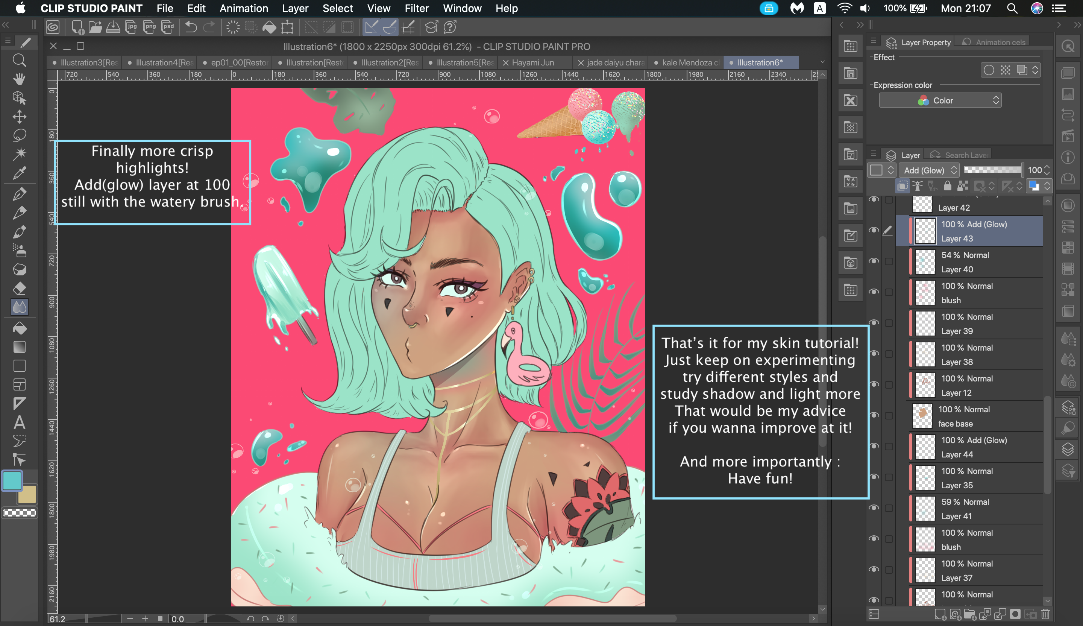Select the Magnifying glass zoom tool
Viewport: 1083px width, 626px height.
pyautogui.click(x=19, y=60)
